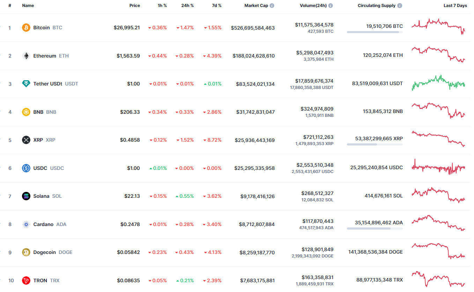Click the Circulating Supply info icon
474x292 pixels.
400,6
